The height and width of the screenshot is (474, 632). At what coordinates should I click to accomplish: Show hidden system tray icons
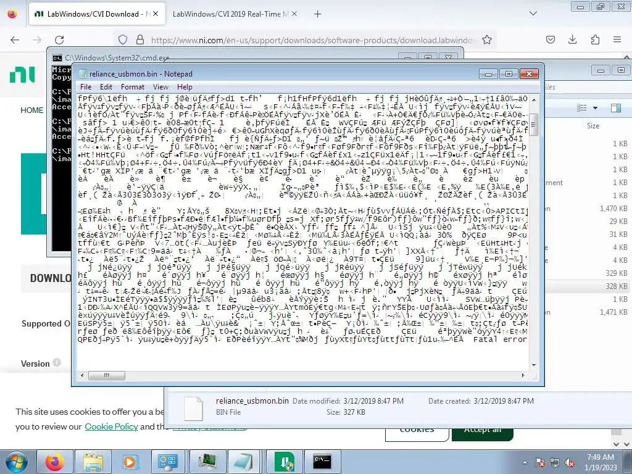tap(525, 462)
